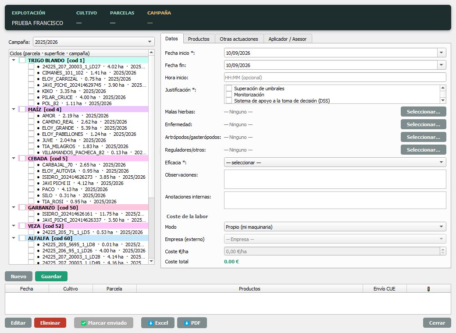456x333 pixels.
Task: Click Seleccionar for Reguladores/otros
Action: 424,150
